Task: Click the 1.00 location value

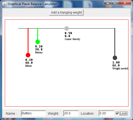Action: click(x=116, y=62)
